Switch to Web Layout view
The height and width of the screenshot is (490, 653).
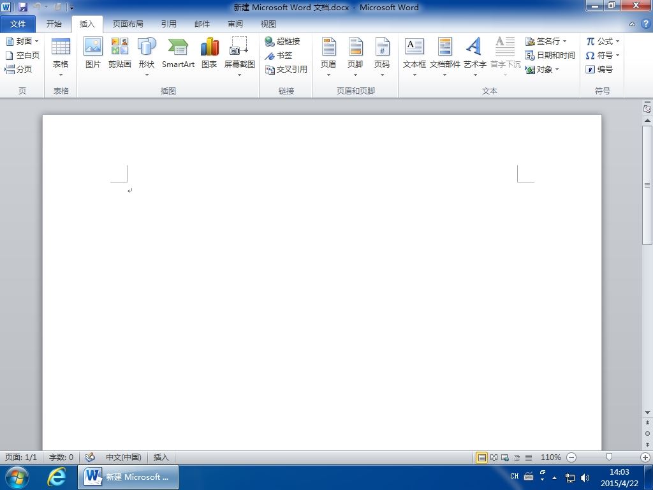[505, 457]
